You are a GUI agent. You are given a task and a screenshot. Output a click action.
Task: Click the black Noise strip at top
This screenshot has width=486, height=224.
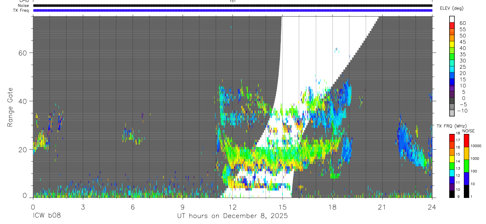click(x=232, y=6)
